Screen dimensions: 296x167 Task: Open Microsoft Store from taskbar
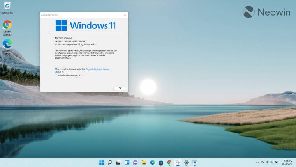point(161,162)
